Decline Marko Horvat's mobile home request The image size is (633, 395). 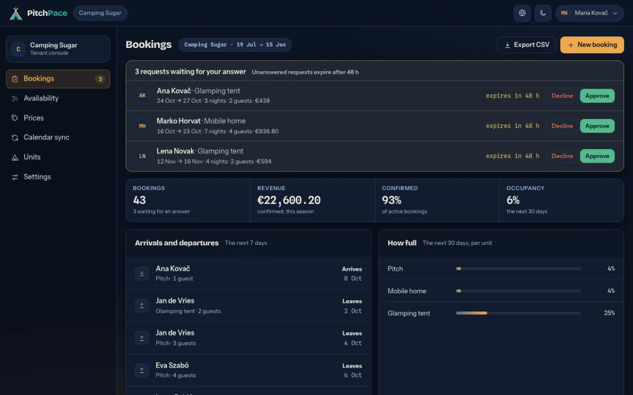(x=562, y=126)
